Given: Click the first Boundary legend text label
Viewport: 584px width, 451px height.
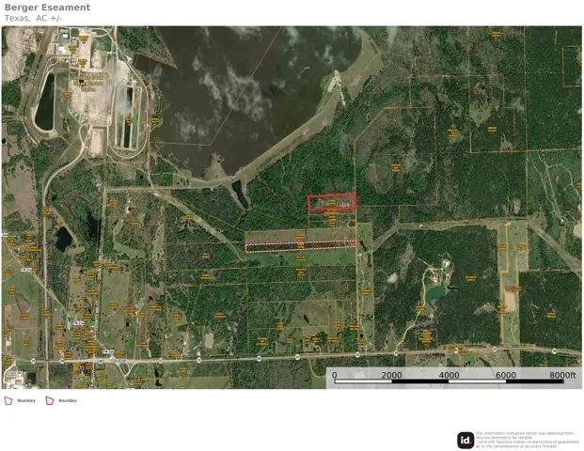Looking at the screenshot, I should coord(26,401).
